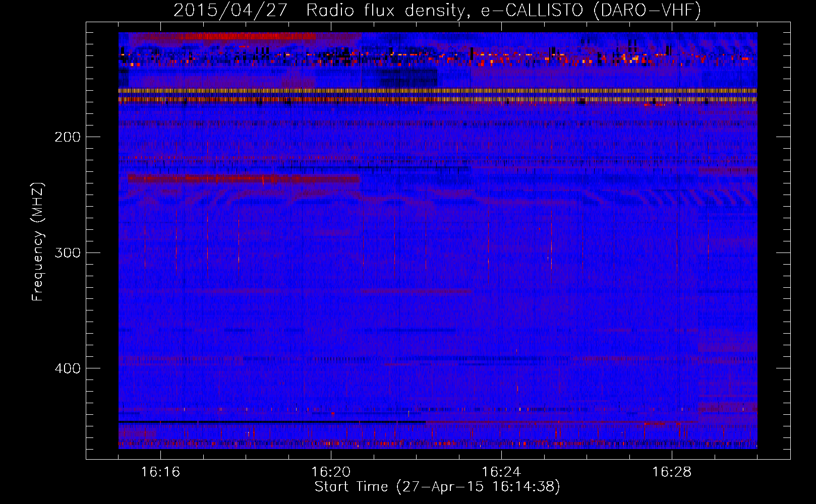Click the 300 frequency tick label
Viewport: 816px width, 504px height.
click(x=68, y=252)
